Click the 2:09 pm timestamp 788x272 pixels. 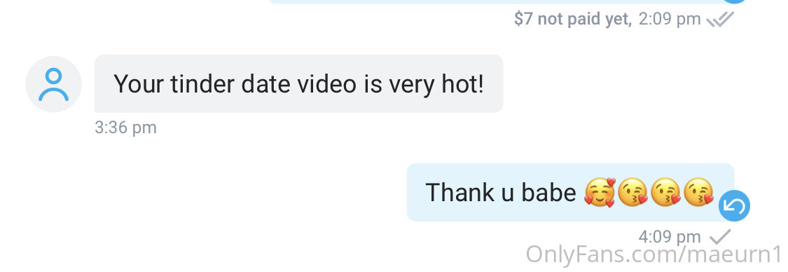click(670, 20)
